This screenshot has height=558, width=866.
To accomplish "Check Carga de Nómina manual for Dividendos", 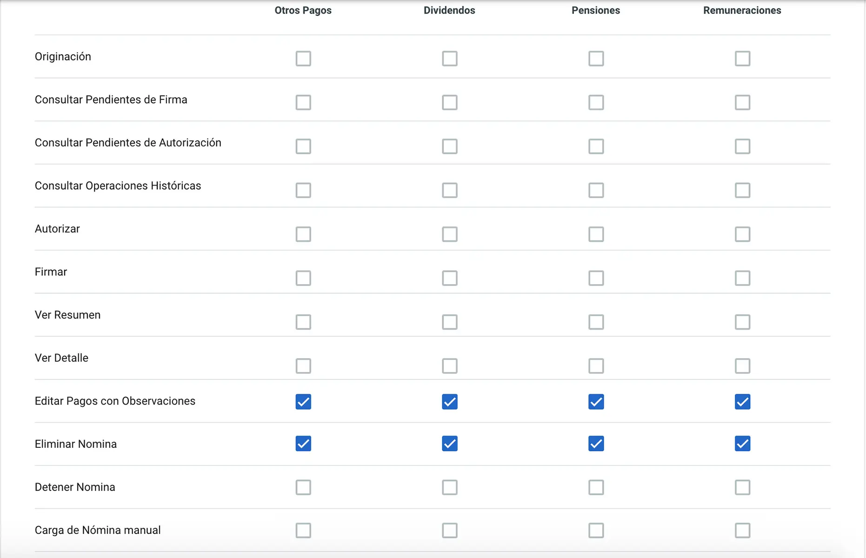I will click(x=450, y=530).
